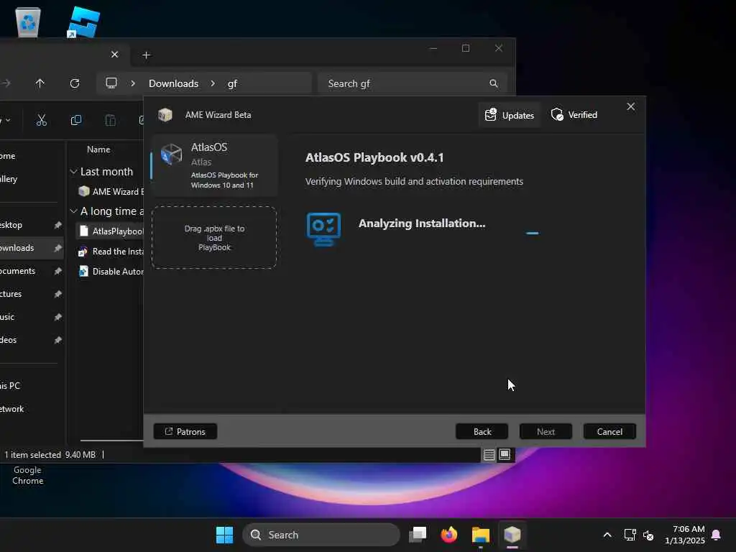Click the Next button in wizard
The width and height of the screenshot is (736, 552).
coord(546,431)
